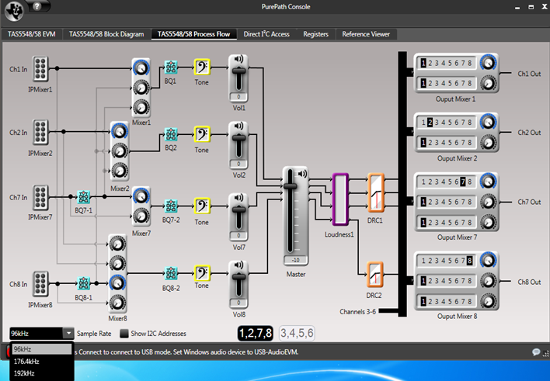The width and height of the screenshot is (550, 381).
Task: Choose 192kHz from sample rate list
Action: pos(42,373)
